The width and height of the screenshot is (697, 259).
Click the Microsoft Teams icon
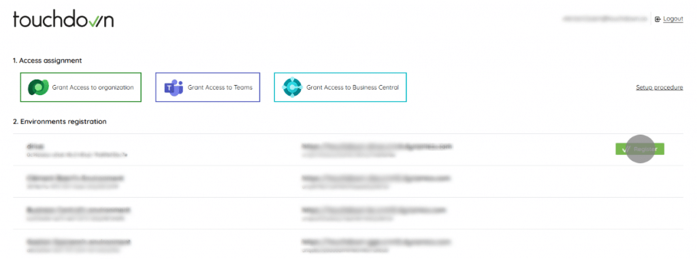174,88
